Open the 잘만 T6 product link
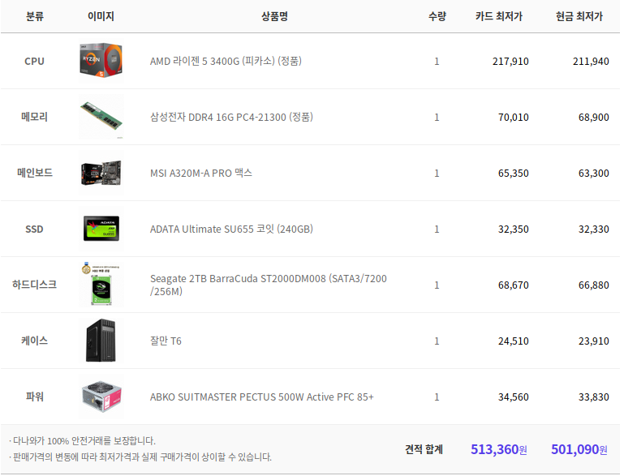 [x=166, y=341]
